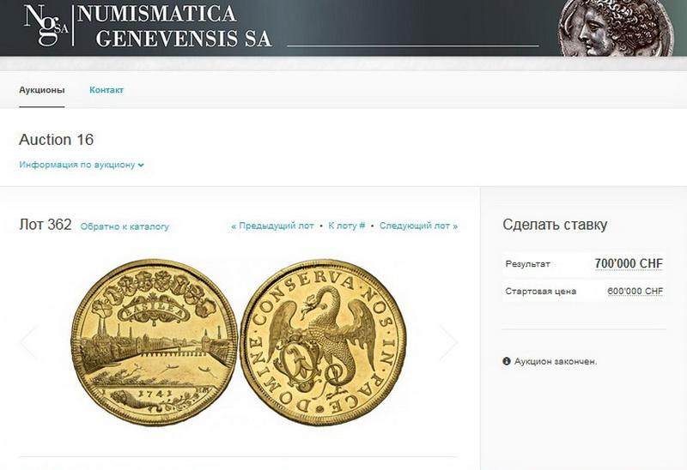This screenshot has width=687, height=470.
Task: Click the NGSA logo in header
Action: tap(46, 26)
